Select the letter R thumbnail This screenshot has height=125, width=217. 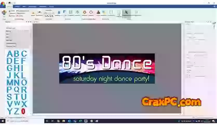(x=24, y=89)
